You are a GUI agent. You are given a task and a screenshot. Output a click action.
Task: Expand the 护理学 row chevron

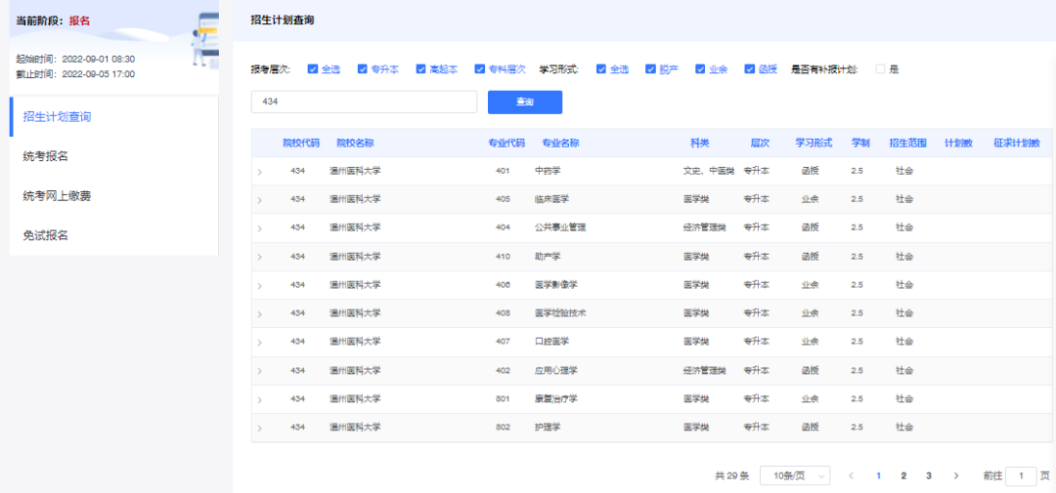point(260,429)
